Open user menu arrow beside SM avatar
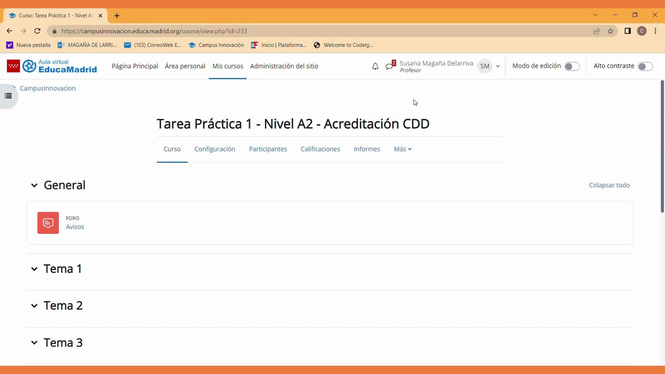 coord(498,66)
